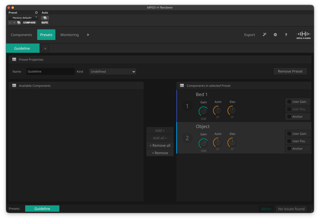Screen dimensions: 320x220
Task: Switch to the Components tab
Action: (21, 35)
